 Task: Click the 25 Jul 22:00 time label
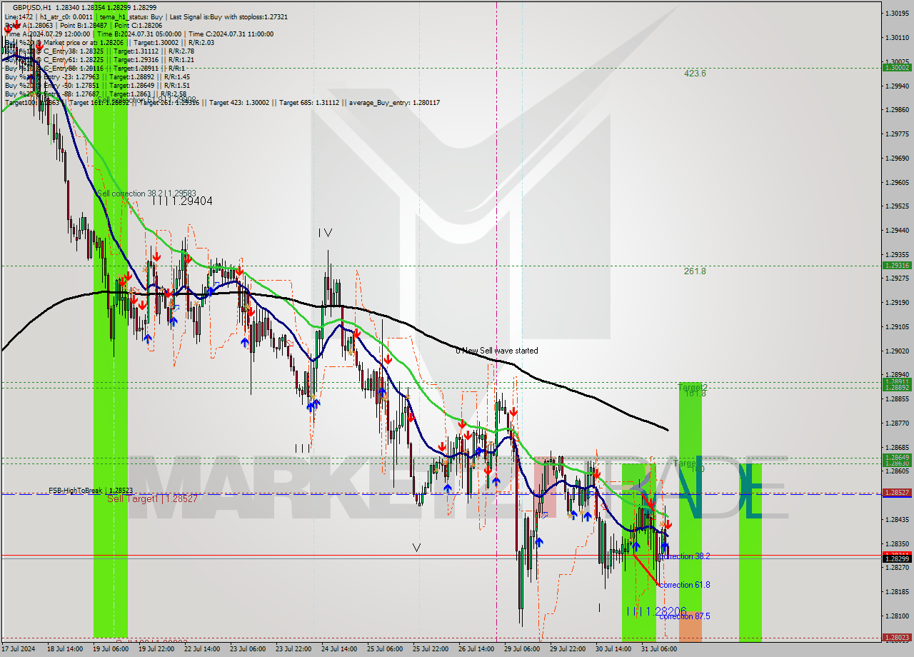click(x=431, y=650)
